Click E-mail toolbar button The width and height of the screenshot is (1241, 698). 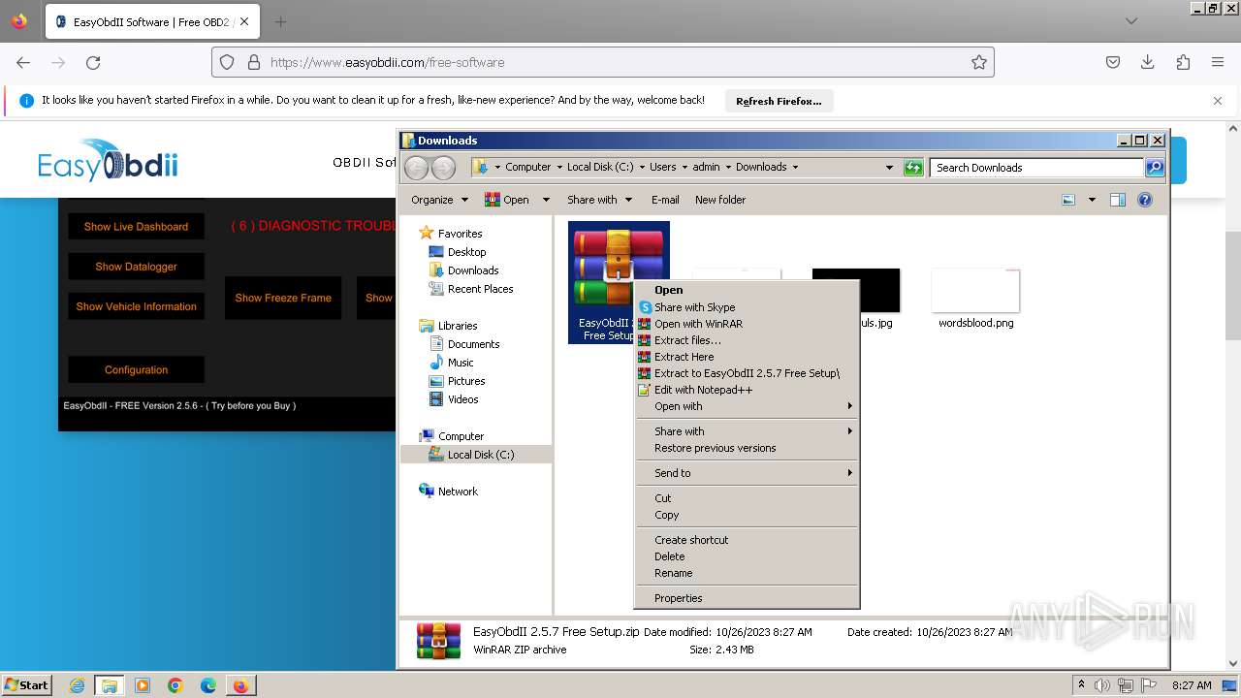tap(665, 200)
